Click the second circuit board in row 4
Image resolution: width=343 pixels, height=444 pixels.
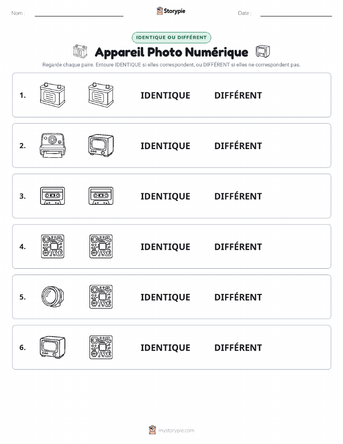coord(101,246)
